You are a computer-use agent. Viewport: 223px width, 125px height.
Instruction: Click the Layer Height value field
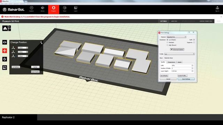pyautogui.click(x=182, y=71)
